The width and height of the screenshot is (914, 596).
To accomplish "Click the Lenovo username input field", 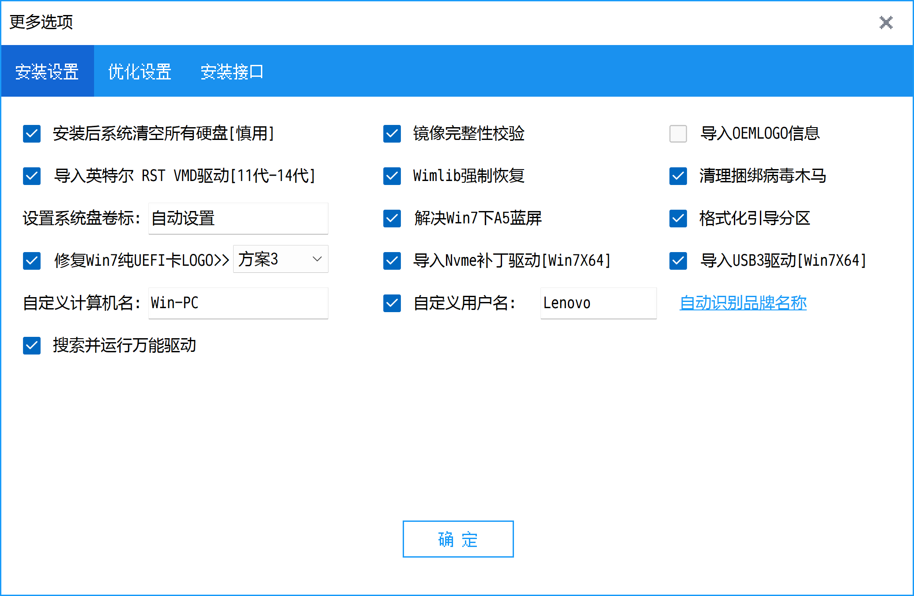I will point(598,303).
